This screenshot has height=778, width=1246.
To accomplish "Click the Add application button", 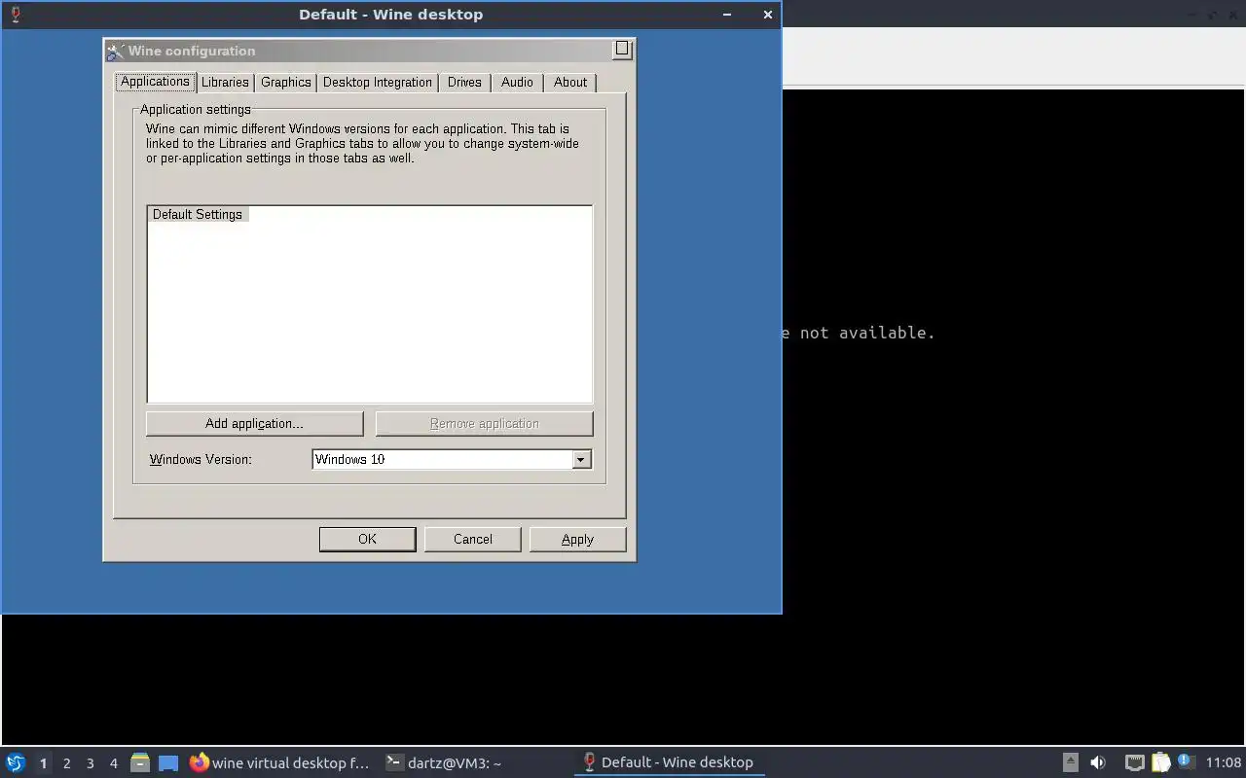I will click(x=254, y=423).
